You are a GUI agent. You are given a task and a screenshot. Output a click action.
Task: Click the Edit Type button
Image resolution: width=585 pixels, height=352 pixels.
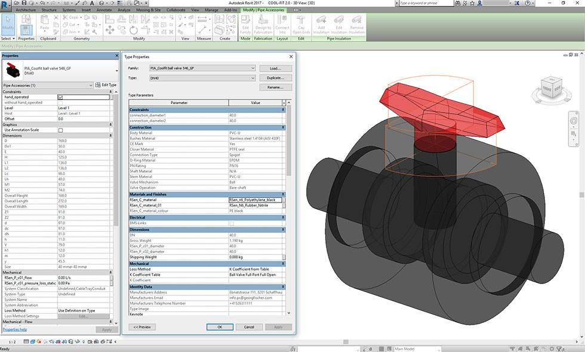pos(106,85)
